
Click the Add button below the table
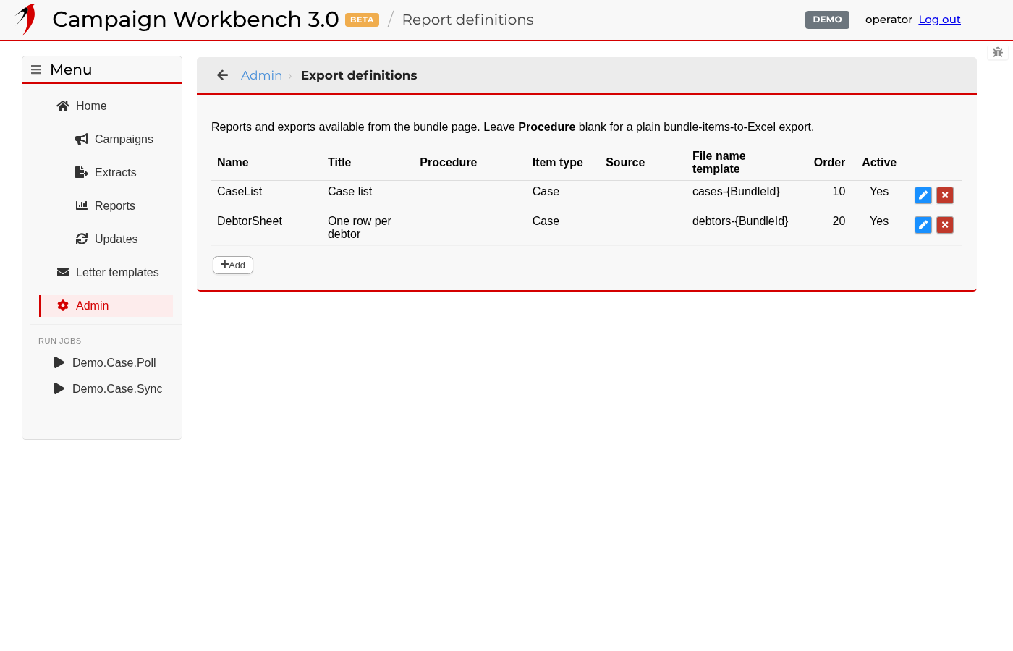[x=233, y=265]
